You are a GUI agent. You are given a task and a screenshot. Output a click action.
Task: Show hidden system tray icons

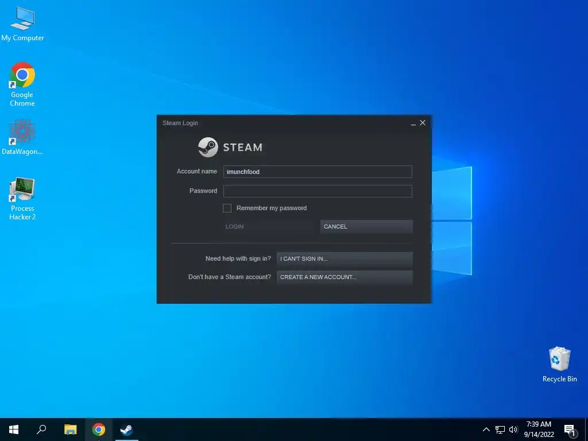coord(486,430)
